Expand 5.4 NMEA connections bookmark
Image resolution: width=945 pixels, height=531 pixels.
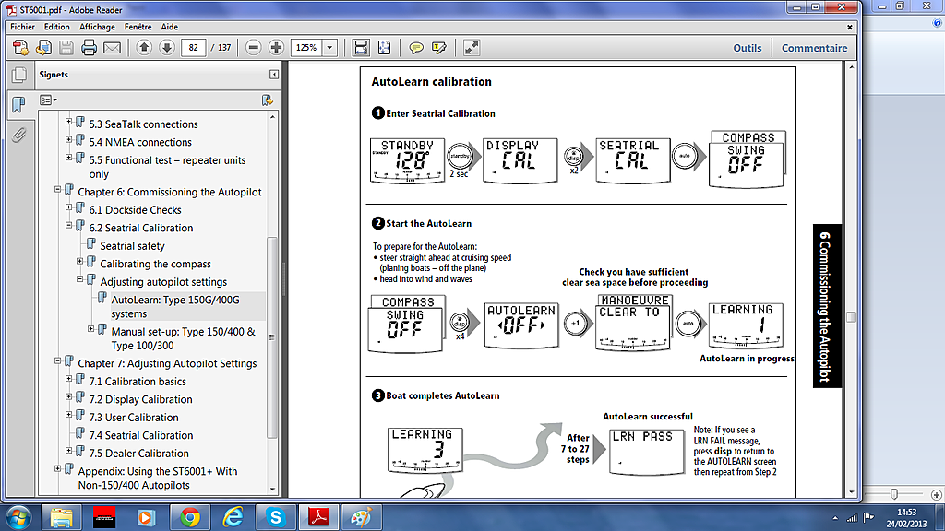[68, 140]
